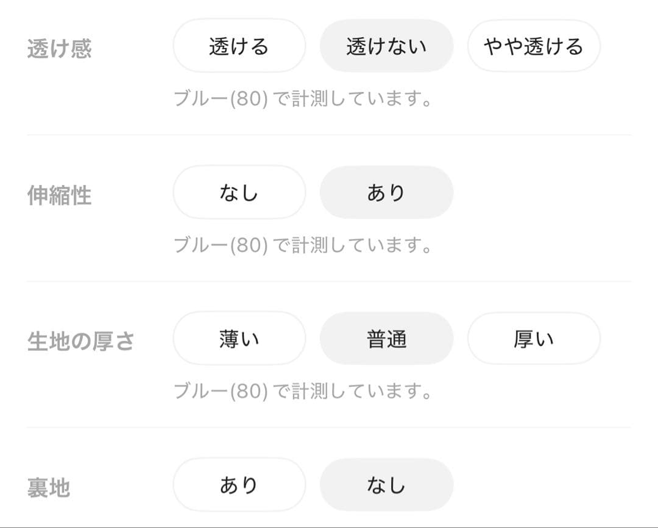Image resolution: width=658 pixels, height=528 pixels.
Task: Choose the 透けない pill button
Action: point(386,46)
